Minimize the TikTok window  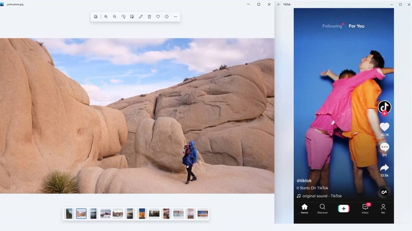pos(392,4)
